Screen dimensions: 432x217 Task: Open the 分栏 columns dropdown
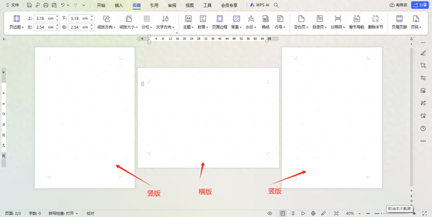click(x=147, y=22)
